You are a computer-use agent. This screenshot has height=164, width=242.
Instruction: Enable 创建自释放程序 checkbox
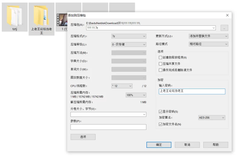160,57
